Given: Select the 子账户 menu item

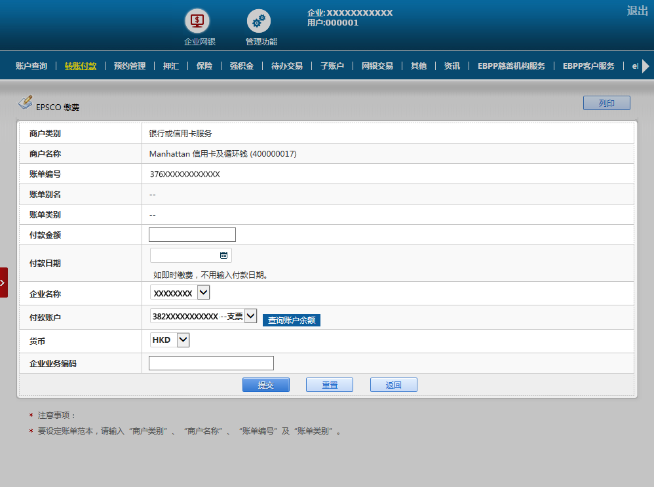Looking at the screenshot, I should tap(332, 66).
